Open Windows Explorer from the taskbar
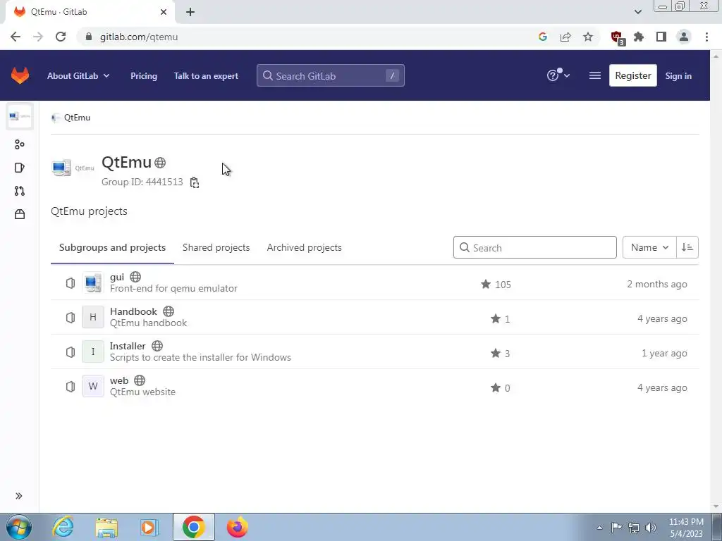 click(x=107, y=527)
